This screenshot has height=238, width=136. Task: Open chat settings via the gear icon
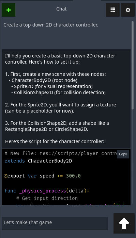click(x=128, y=10)
